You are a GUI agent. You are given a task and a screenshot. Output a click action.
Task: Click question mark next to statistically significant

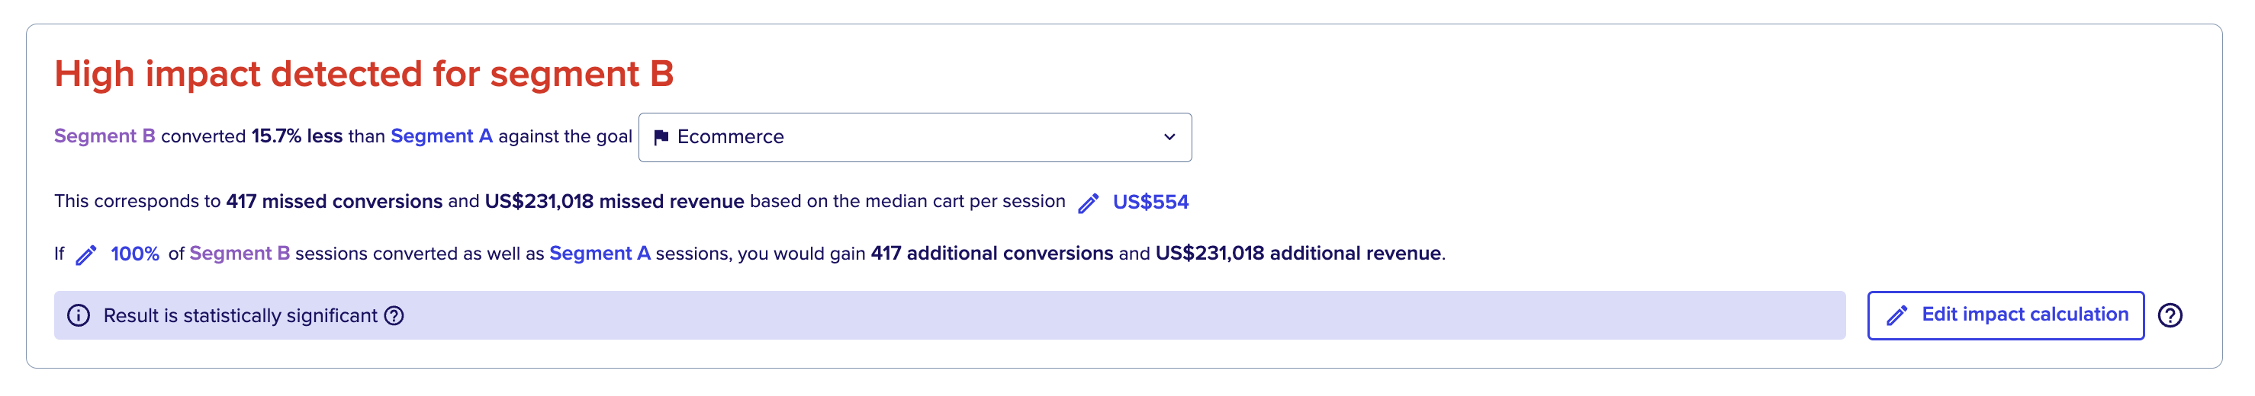395,315
